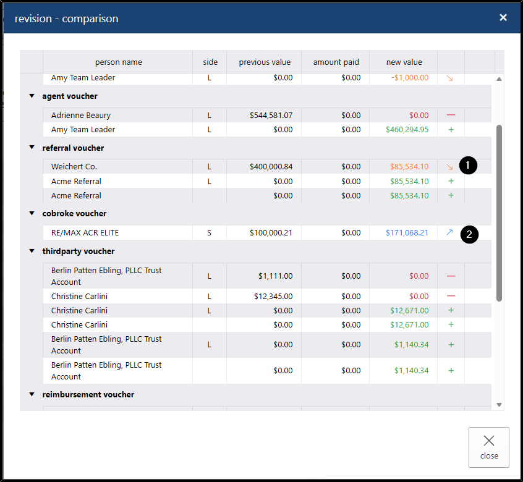Close the revision comparison dialog with X
This screenshot has width=523, height=482.
tap(503, 18)
